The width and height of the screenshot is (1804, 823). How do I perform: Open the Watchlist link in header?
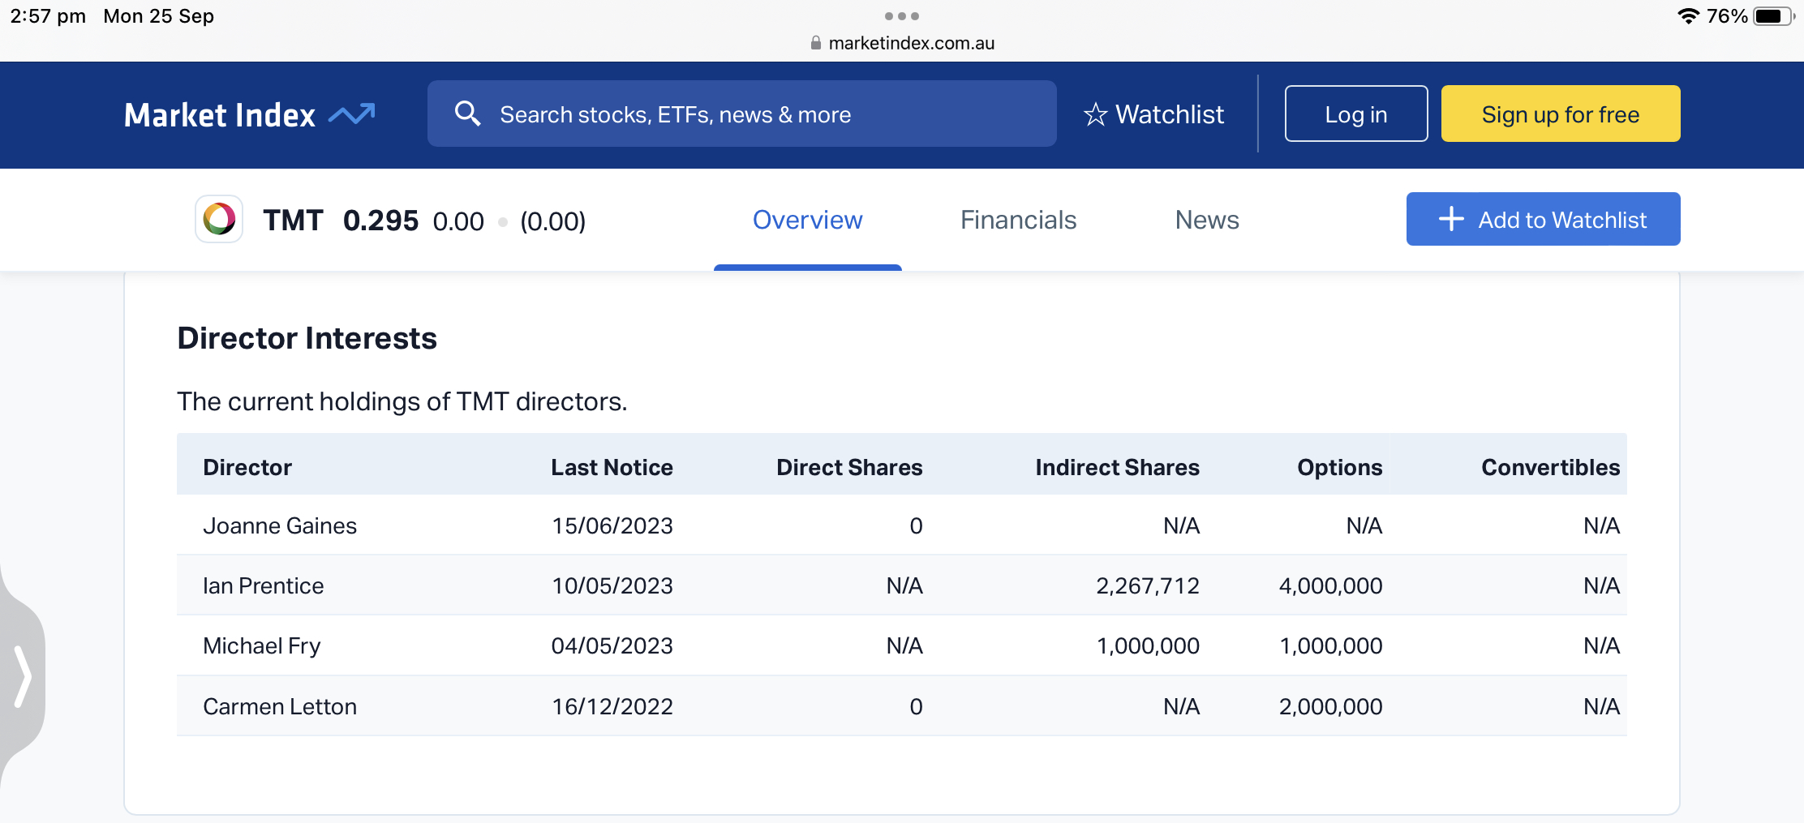[x=1153, y=114]
